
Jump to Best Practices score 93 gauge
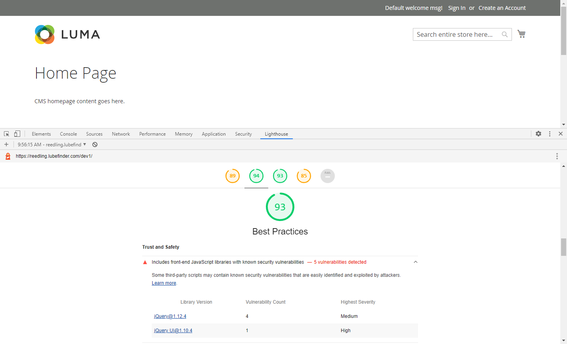click(x=280, y=176)
